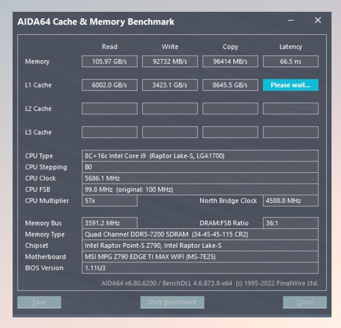This screenshot has height=328, width=341.
Task: Click the Save button
Action: pyautogui.click(x=39, y=302)
